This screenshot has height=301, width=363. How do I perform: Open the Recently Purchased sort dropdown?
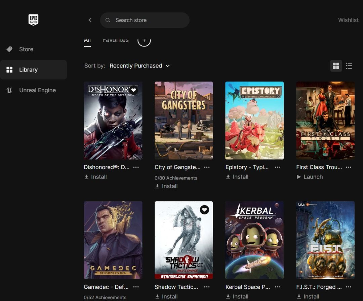139,66
